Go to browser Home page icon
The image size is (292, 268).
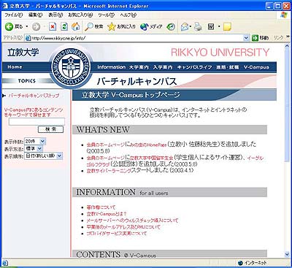[76, 26]
